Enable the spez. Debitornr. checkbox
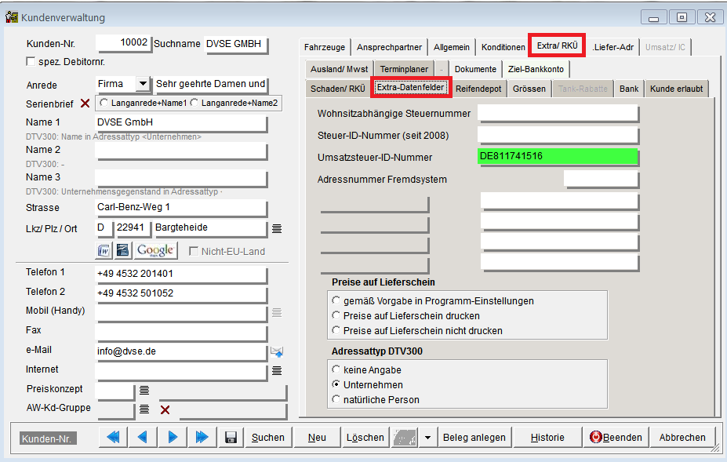Viewport: 727px width, 462px height. point(31,61)
